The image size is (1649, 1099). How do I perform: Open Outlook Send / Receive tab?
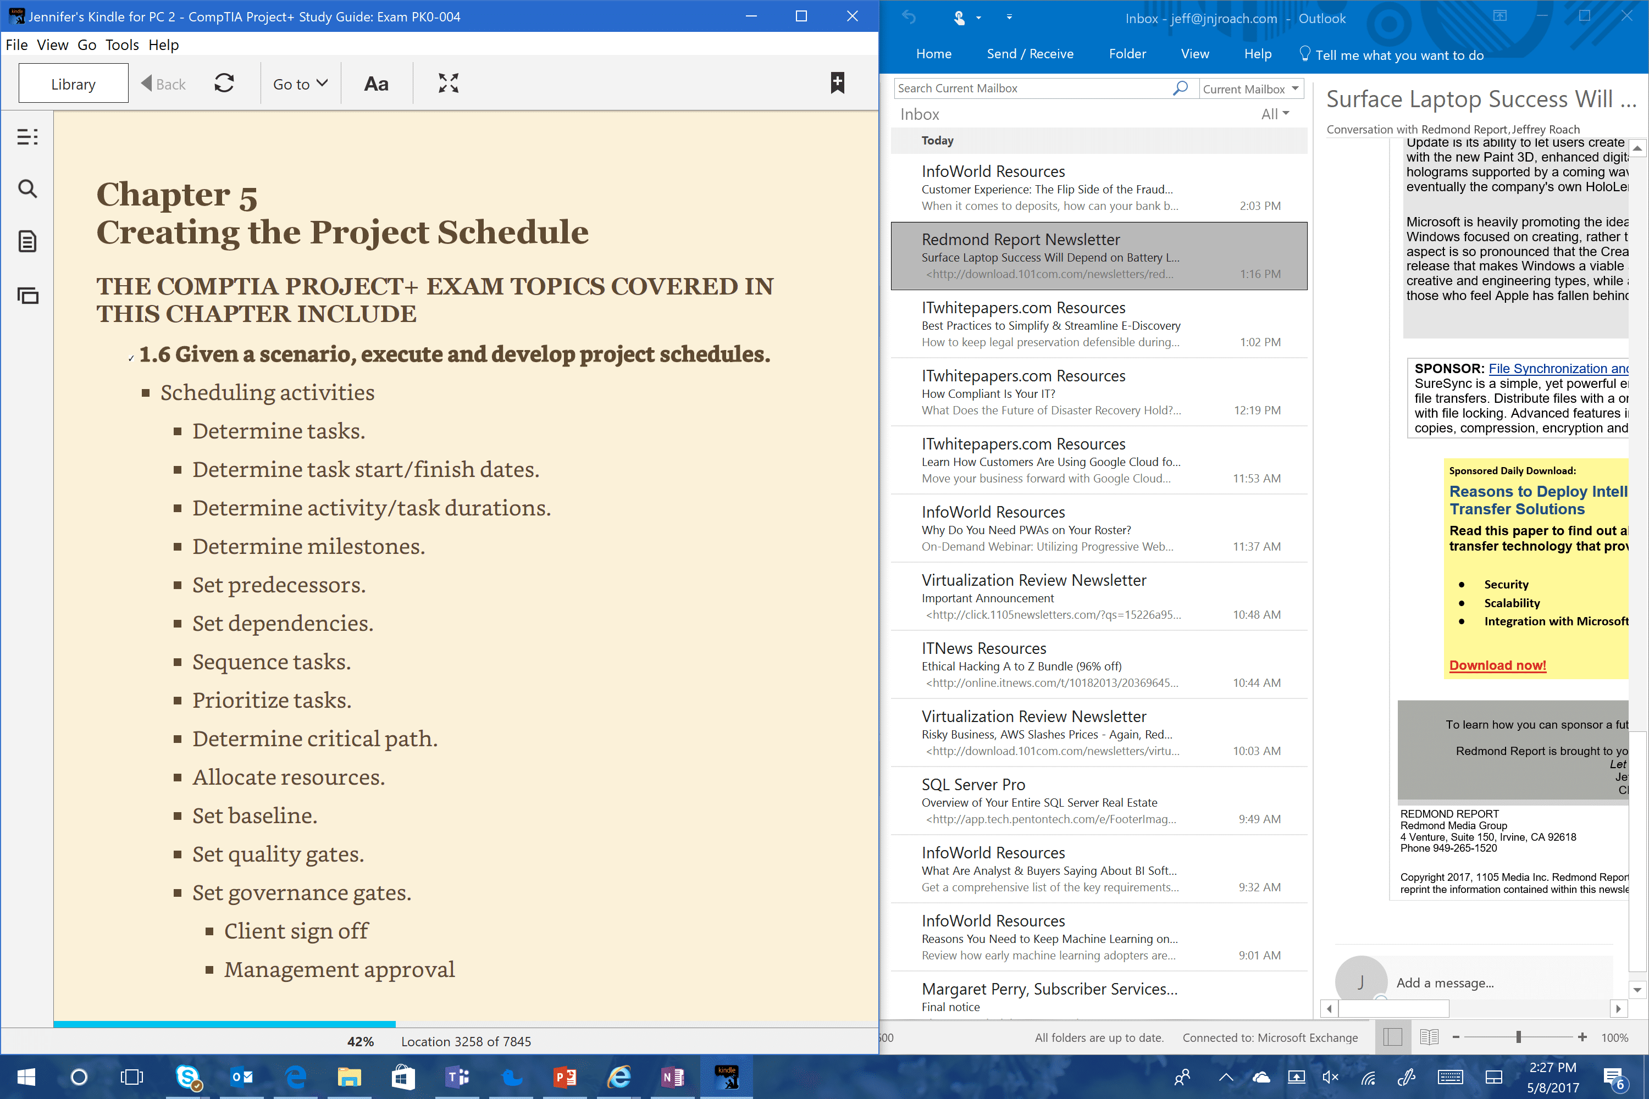pyautogui.click(x=1030, y=54)
